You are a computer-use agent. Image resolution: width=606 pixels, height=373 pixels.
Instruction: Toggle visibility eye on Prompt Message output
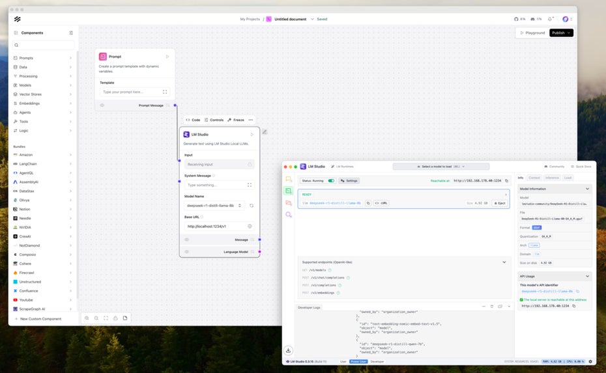tap(102, 105)
